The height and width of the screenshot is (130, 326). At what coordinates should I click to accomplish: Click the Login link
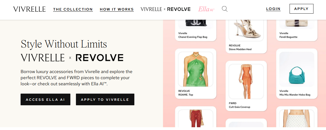(x=273, y=9)
